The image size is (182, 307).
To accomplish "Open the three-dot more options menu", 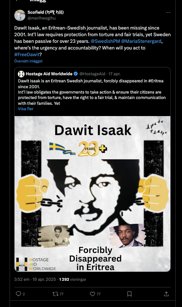I will coord(168,12).
